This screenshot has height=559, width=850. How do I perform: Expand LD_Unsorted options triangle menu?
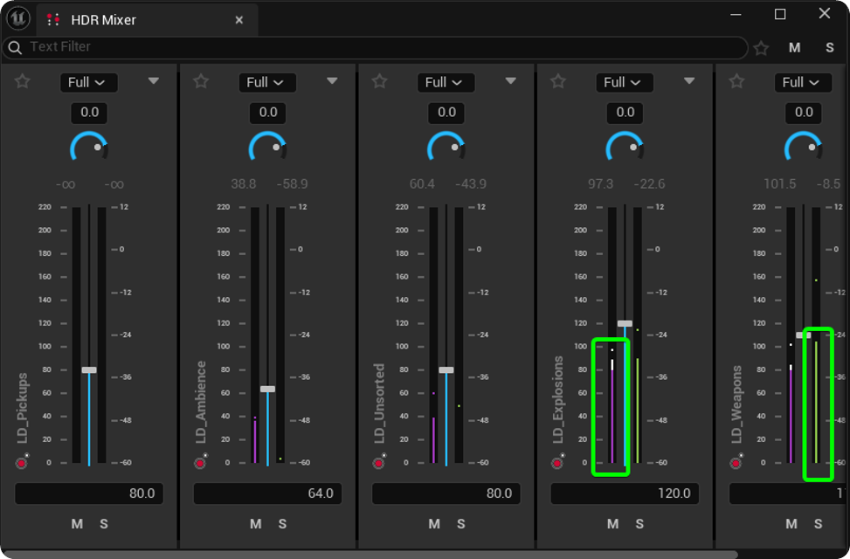pyautogui.click(x=511, y=80)
